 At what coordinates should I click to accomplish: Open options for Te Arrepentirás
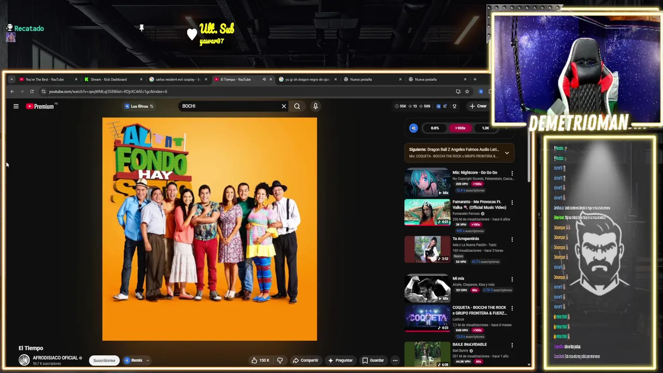(512, 239)
